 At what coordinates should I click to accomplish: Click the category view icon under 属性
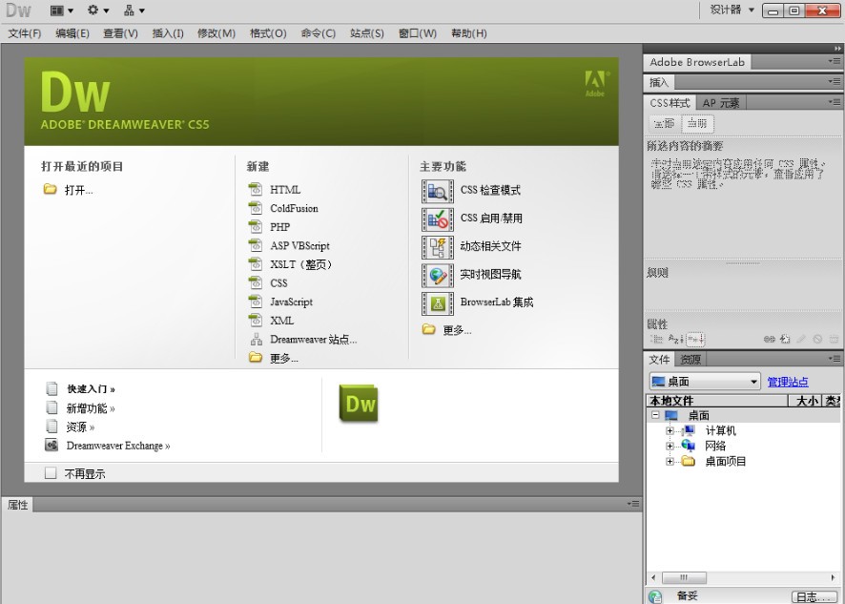pyautogui.click(x=656, y=339)
